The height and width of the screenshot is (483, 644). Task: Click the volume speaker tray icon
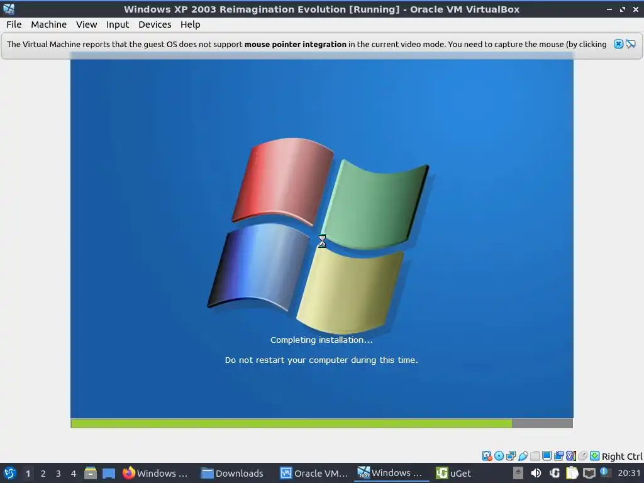(536, 473)
